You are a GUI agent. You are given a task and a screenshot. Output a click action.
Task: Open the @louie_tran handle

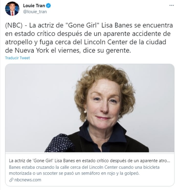pos(35,12)
